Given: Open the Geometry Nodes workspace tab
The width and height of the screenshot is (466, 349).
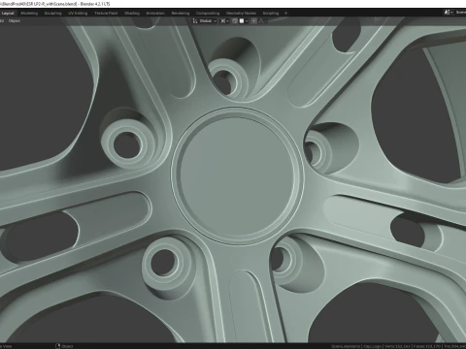Looking at the screenshot, I should 241,14.
